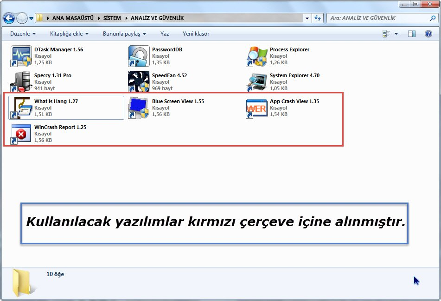Click the 1,54 KB size under App Crash View

click(x=279, y=114)
